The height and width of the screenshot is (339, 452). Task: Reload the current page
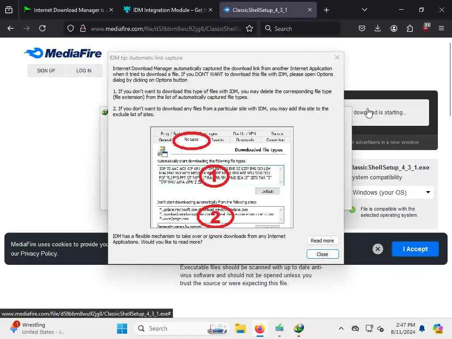[x=42, y=28]
